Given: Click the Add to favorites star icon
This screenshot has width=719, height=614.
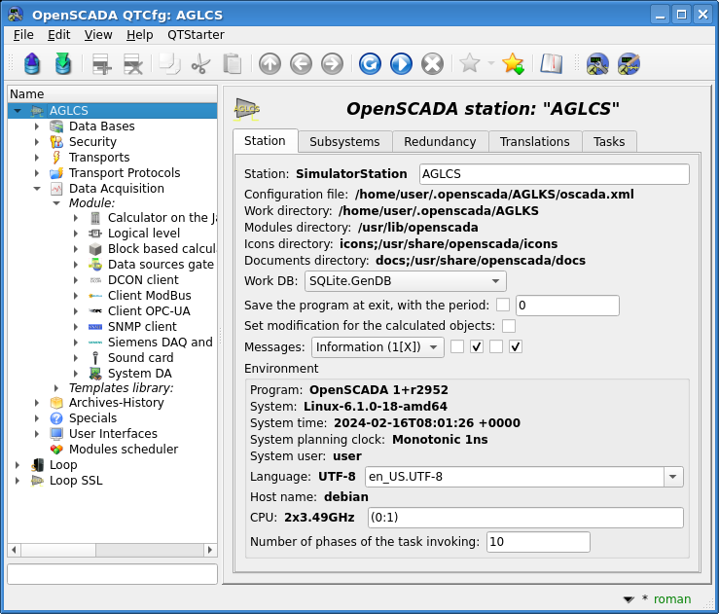Looking at the screenshot, I should 513,64.
